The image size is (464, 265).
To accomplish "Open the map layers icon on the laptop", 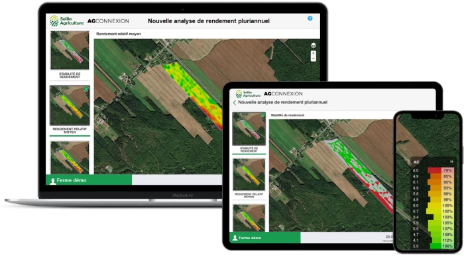I will click(x=314, y=45).
